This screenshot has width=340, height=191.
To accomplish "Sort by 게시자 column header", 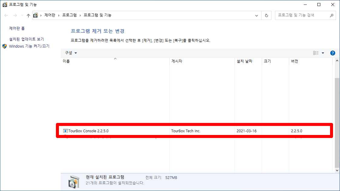I will tap(202, 61).
